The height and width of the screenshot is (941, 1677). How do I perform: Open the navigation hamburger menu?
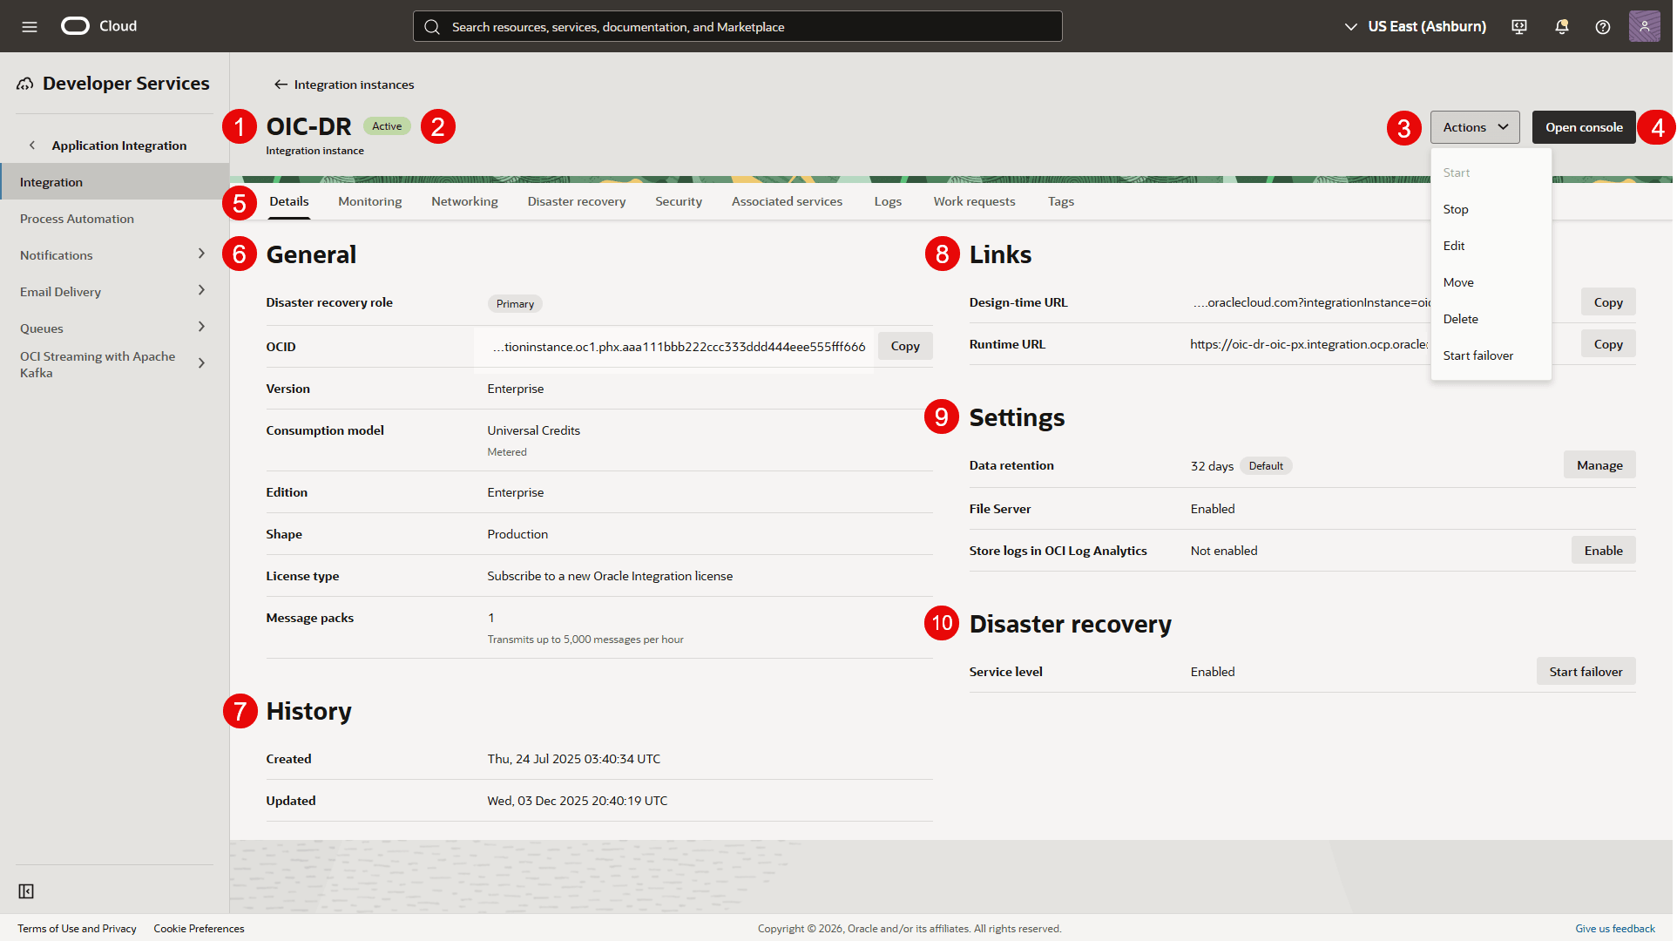pos(29,26)
